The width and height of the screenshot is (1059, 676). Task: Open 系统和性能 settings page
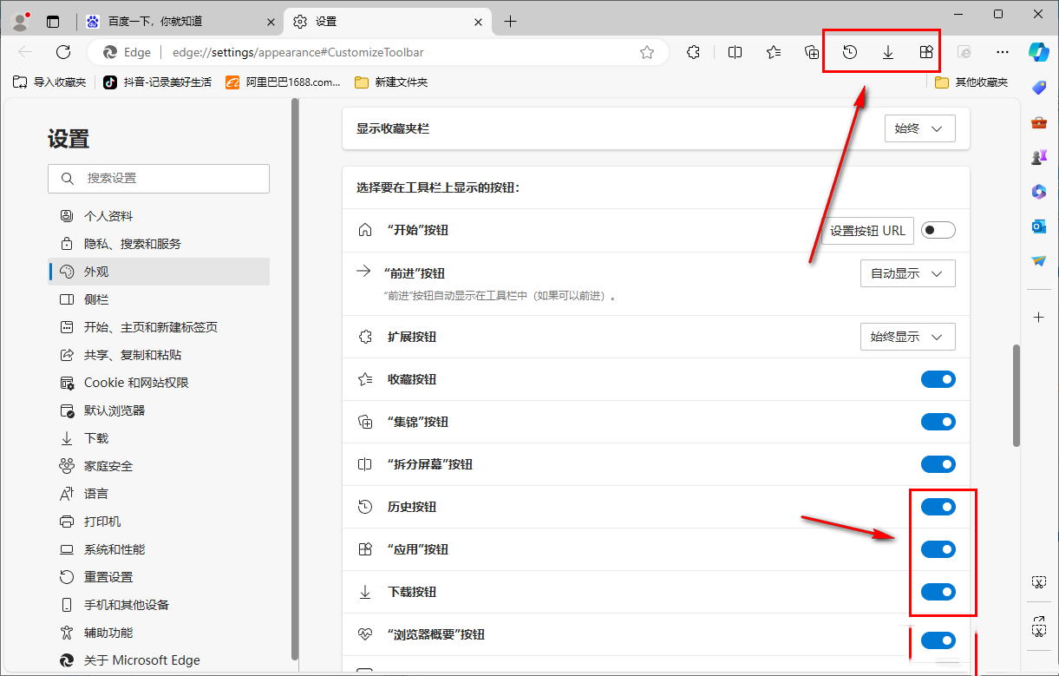point(159,549)
